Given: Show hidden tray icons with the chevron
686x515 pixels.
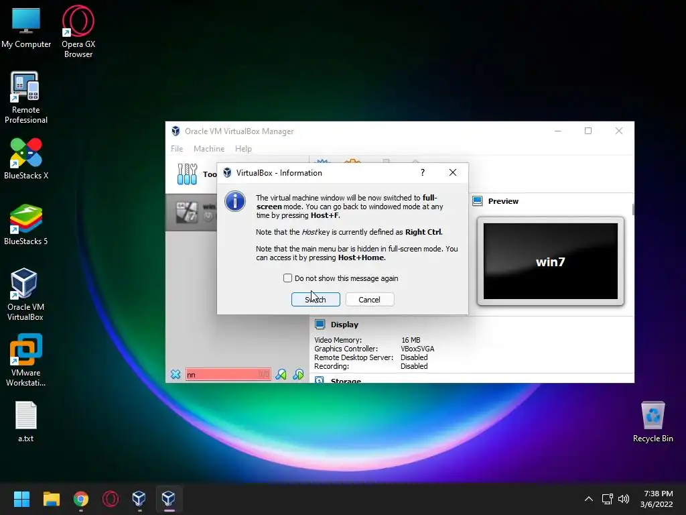Looking at the screenshot, I should point(589,499).
